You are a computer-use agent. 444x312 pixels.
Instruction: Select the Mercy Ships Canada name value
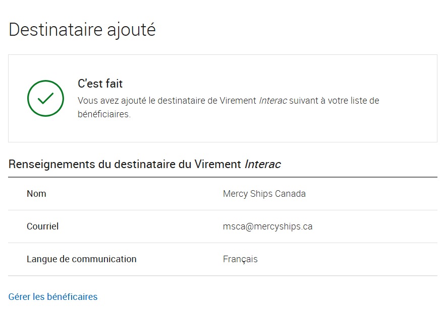[x=264, y=194]
